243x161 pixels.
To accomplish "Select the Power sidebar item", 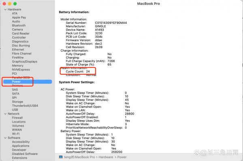I will [x=28, y=82].
